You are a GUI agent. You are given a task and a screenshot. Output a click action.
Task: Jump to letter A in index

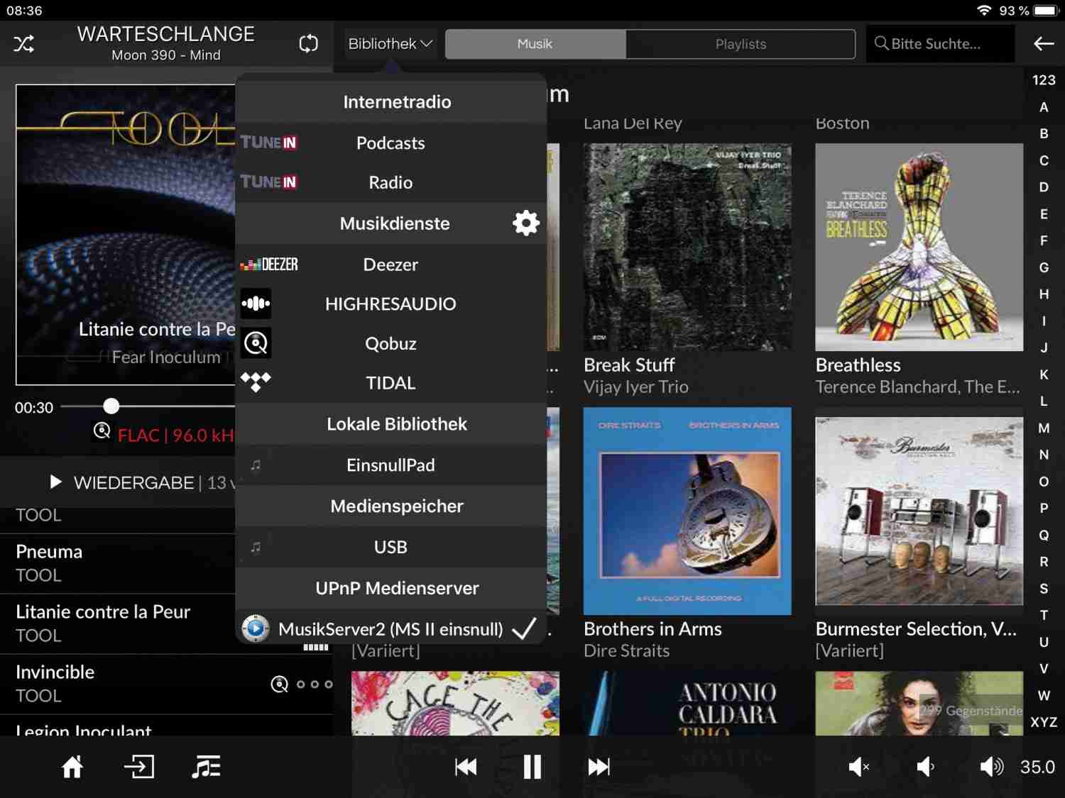click(1044, 107)
